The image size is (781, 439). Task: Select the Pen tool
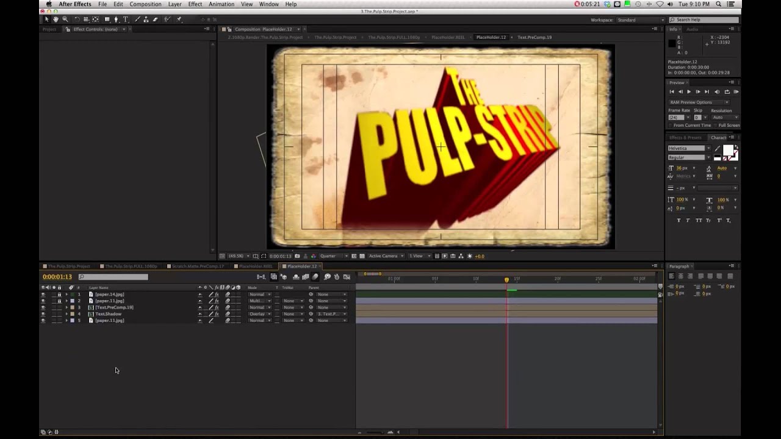click(x=117, y=20)
